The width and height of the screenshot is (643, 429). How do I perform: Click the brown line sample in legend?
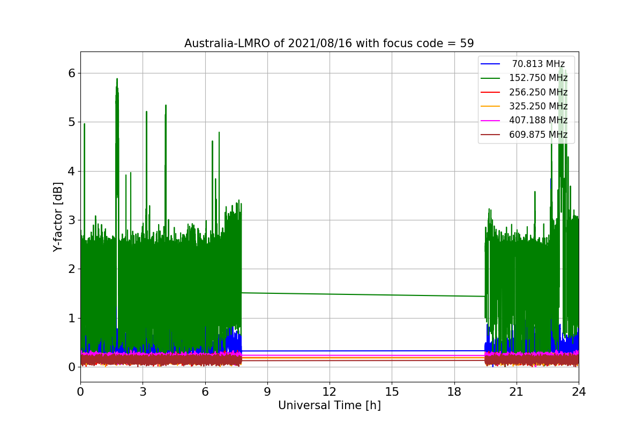(x=490, y=135)
